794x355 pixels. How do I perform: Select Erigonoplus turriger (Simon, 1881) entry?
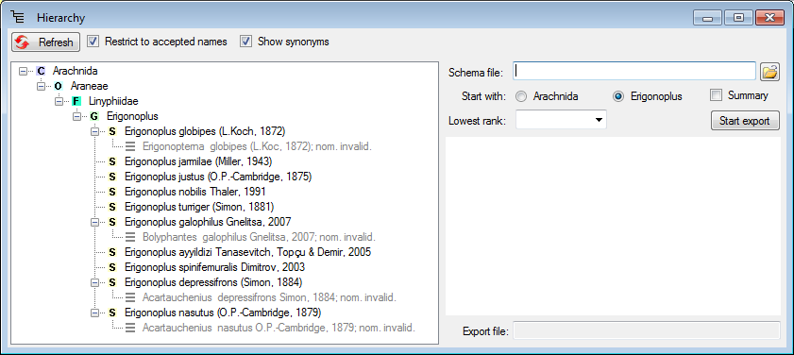(x=199, y=207)
